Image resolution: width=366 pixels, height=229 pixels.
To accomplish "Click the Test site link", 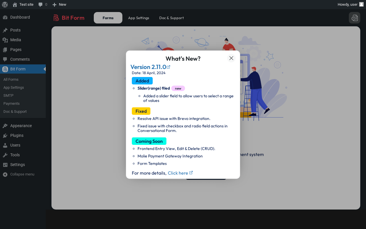I will [26, 5].
